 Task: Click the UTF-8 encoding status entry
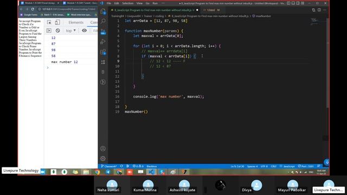coord(264,166)
